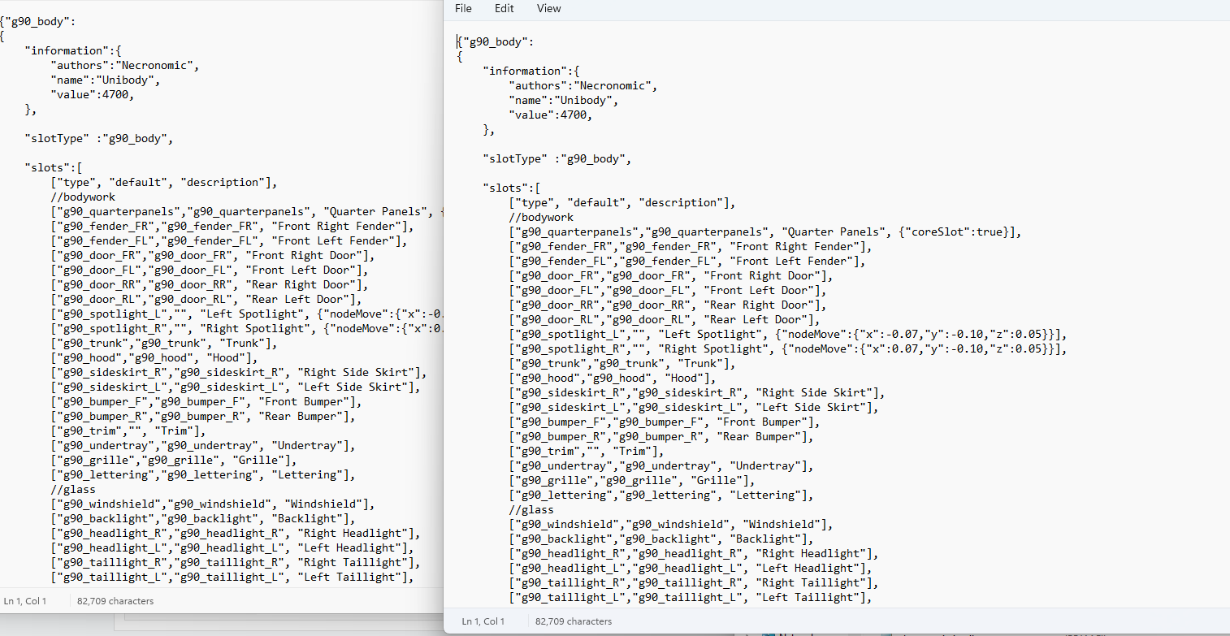Click the "Undertray" line in front window
This screenshot has width=1230, height=636.
point(662,465)
